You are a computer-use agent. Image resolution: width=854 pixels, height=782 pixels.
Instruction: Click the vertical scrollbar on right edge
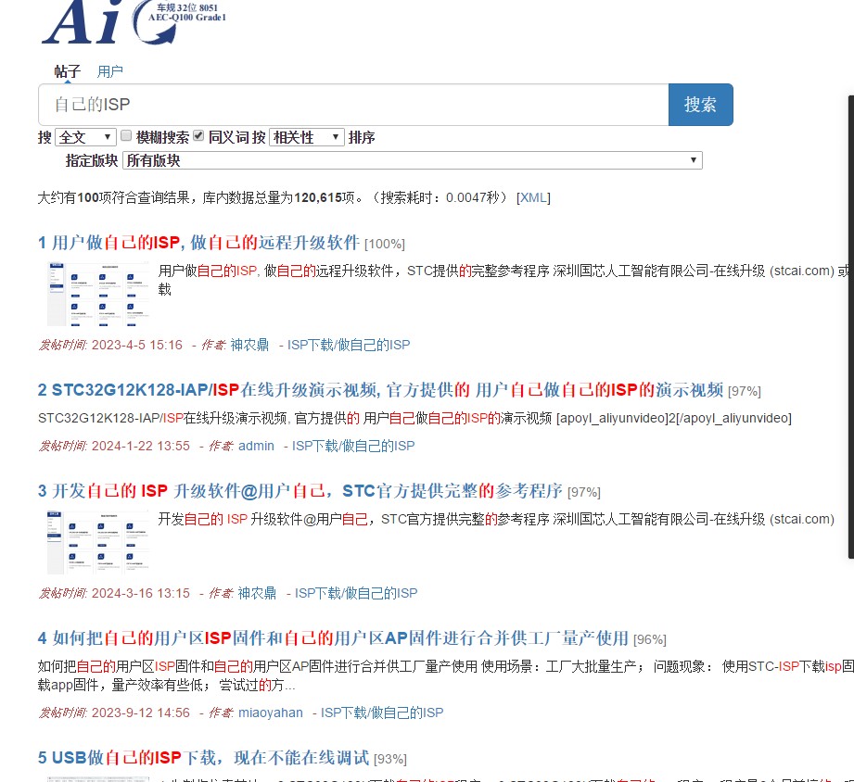[850, 326]
